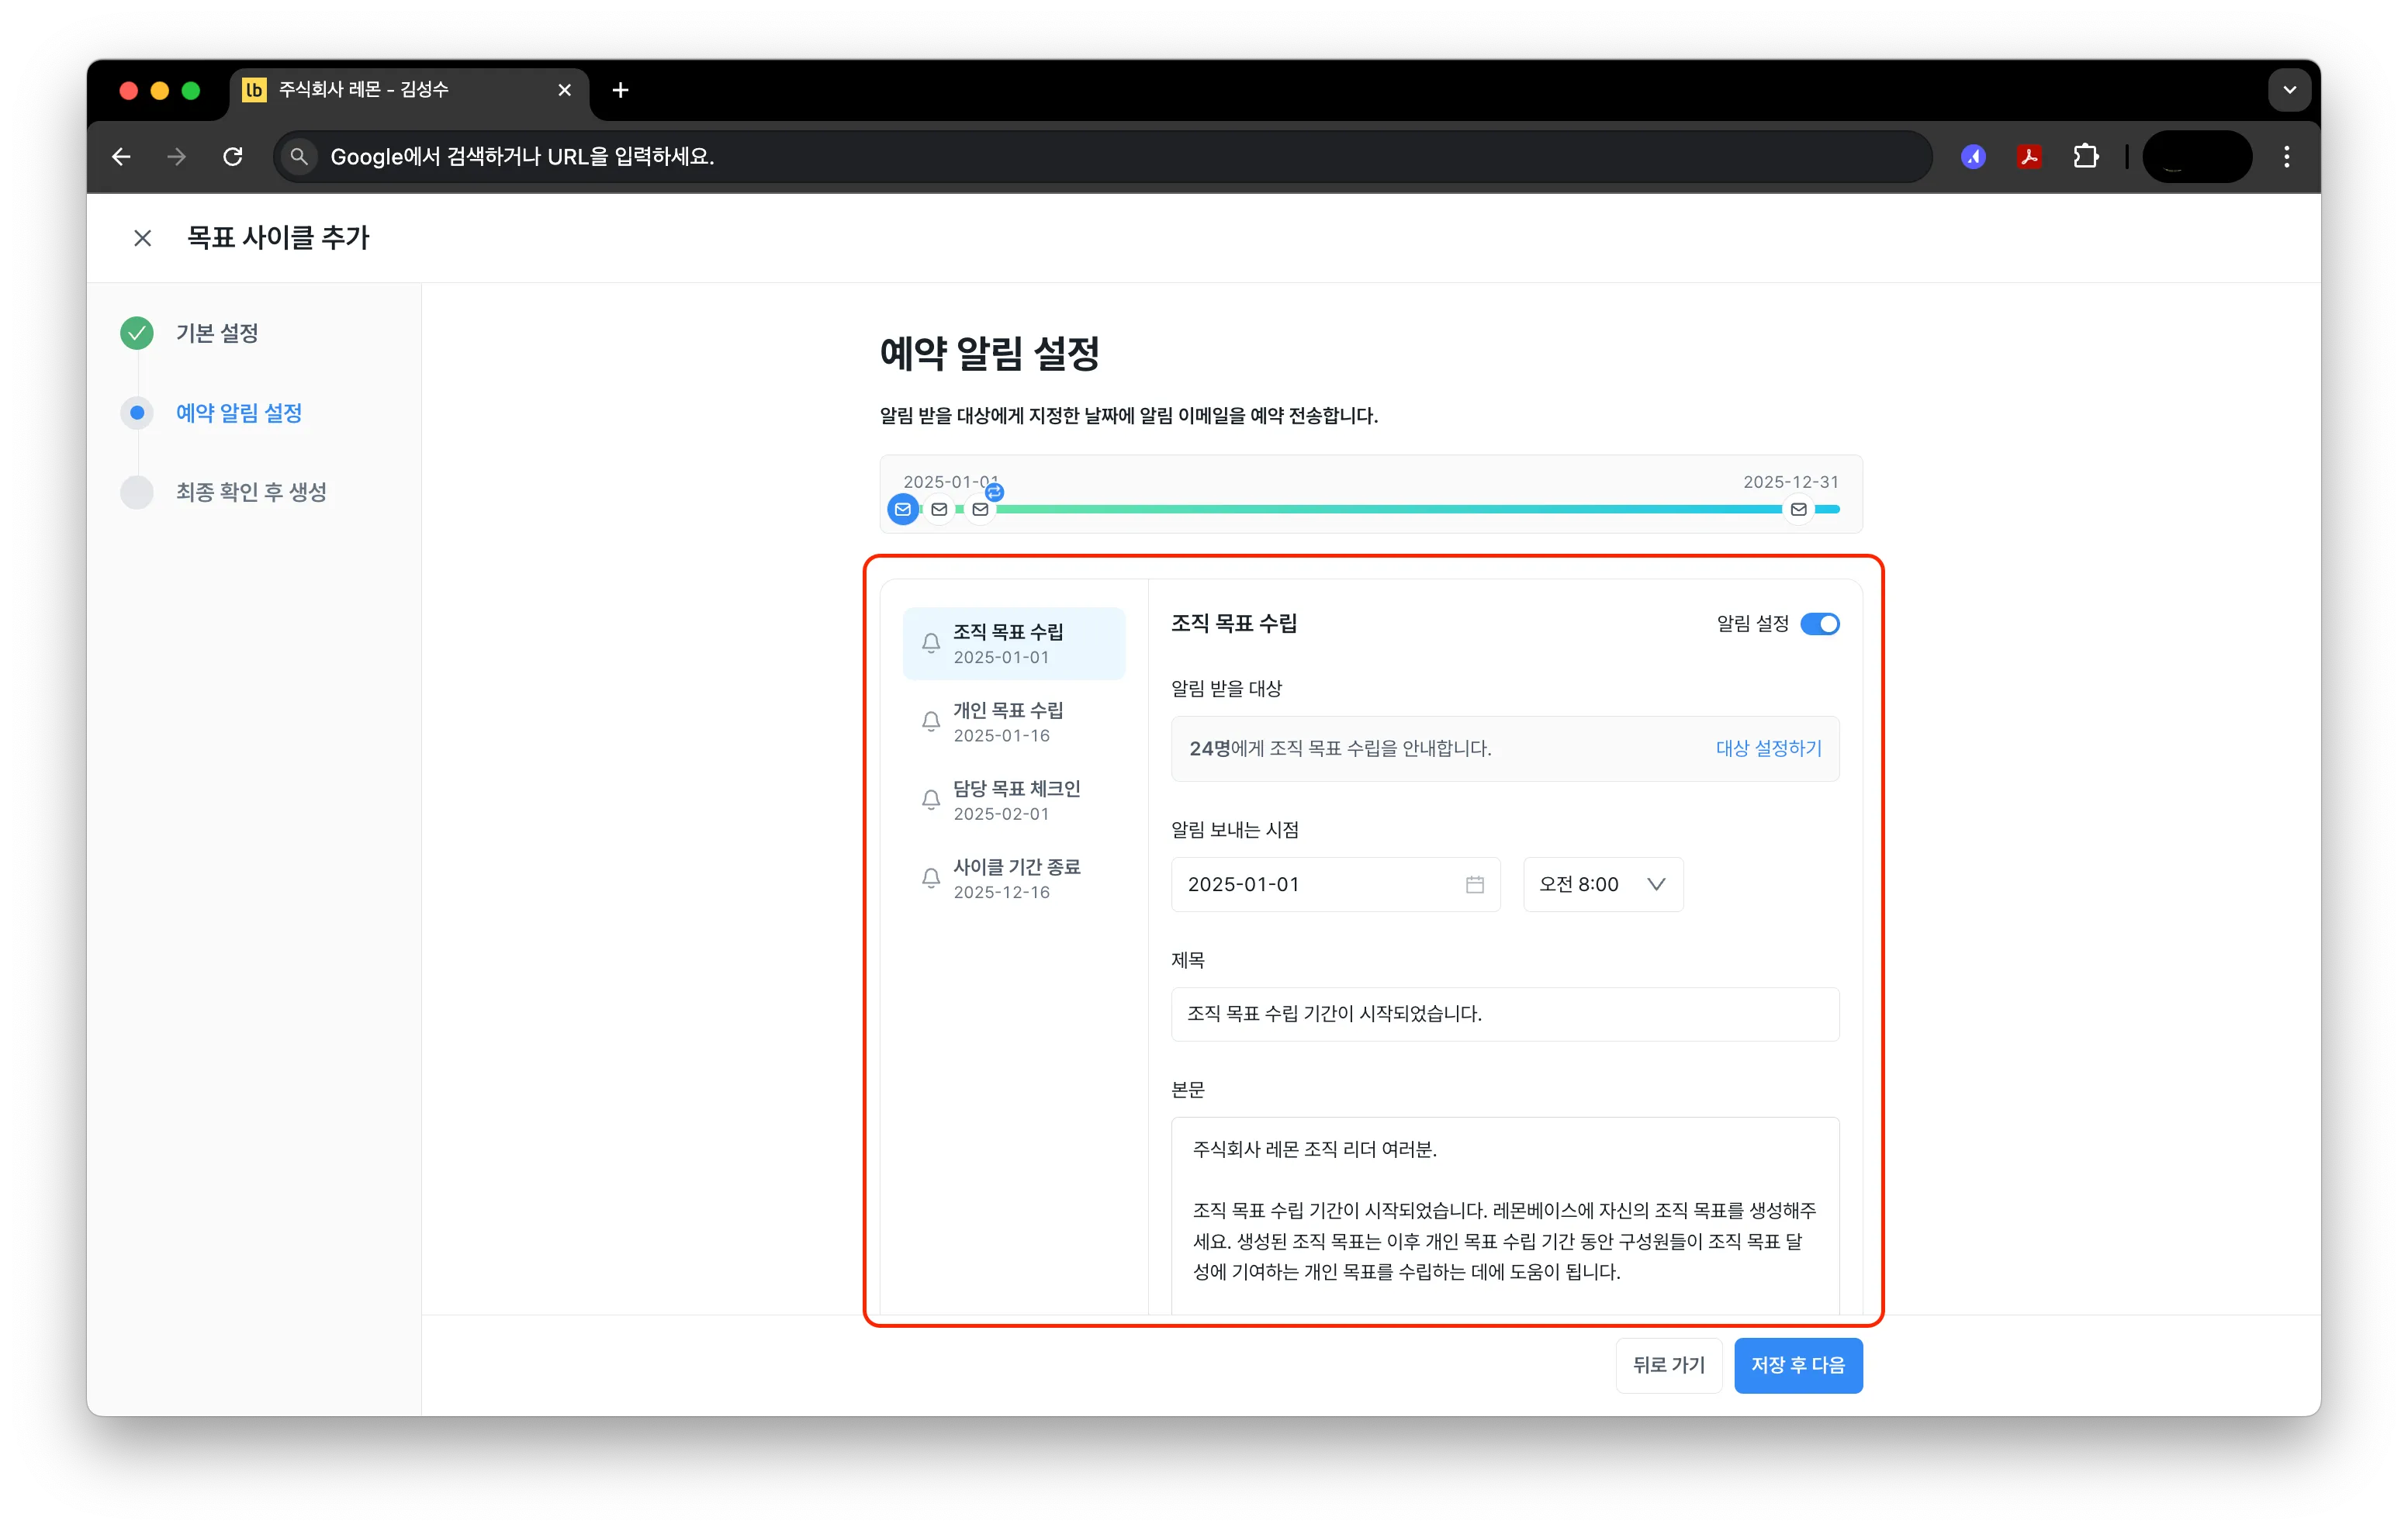Select 조직 목표 수립 notification item
The height and width of the screenshot is (1531, 2408).
[x=1013, y=643]
